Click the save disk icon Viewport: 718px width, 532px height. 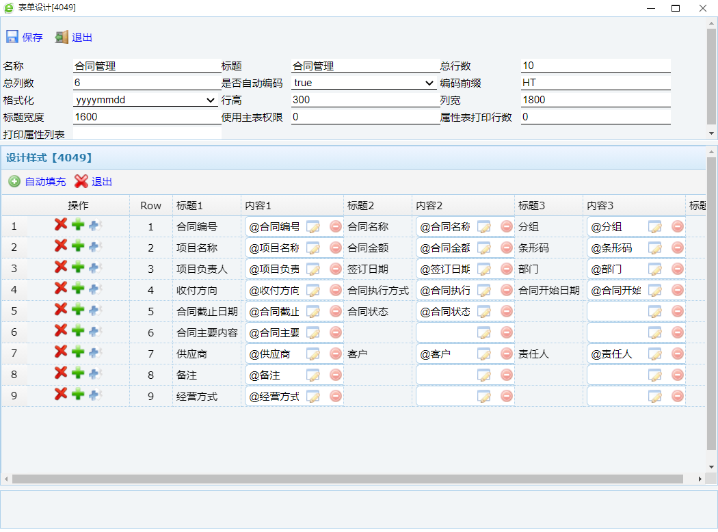[x=12, y=37]
